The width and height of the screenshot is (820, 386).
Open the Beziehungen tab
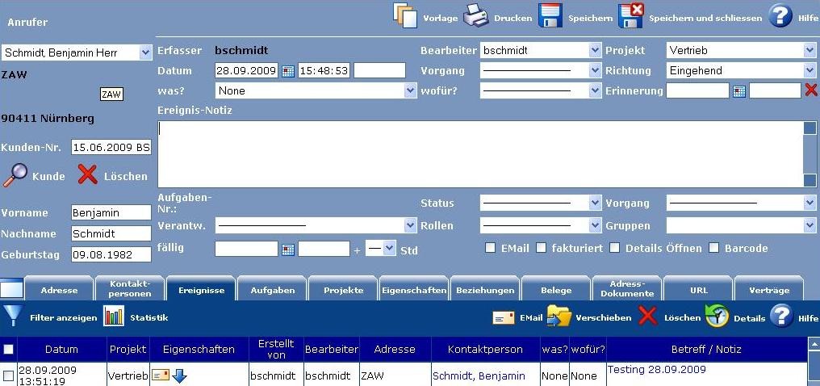click(x=485, y=289)
